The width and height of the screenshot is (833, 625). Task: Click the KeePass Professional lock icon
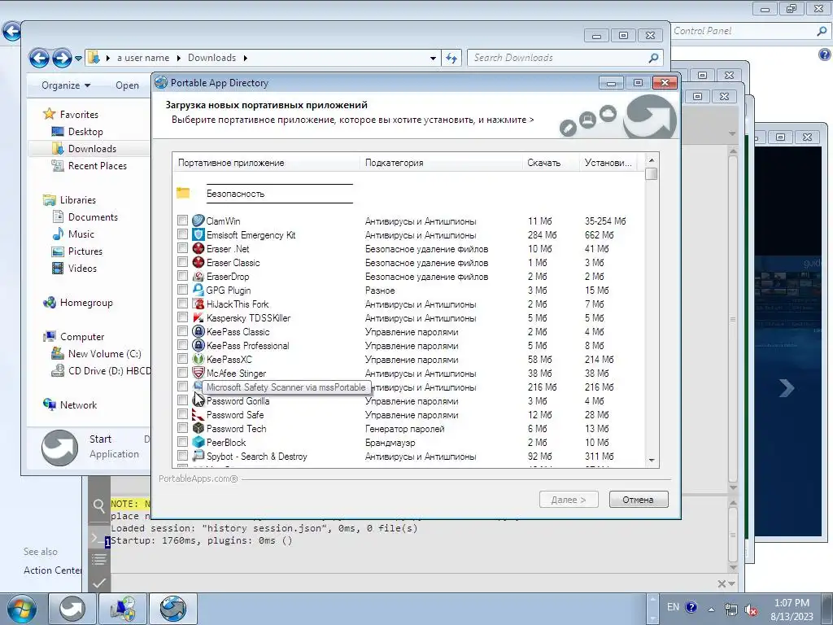tap(198, 345)
